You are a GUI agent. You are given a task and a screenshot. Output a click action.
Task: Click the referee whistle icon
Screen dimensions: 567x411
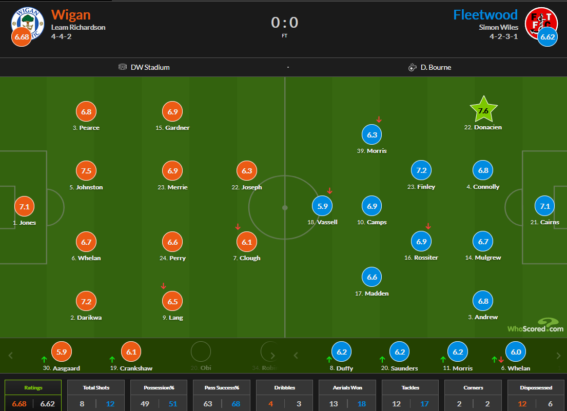click(x=413, y=67)
